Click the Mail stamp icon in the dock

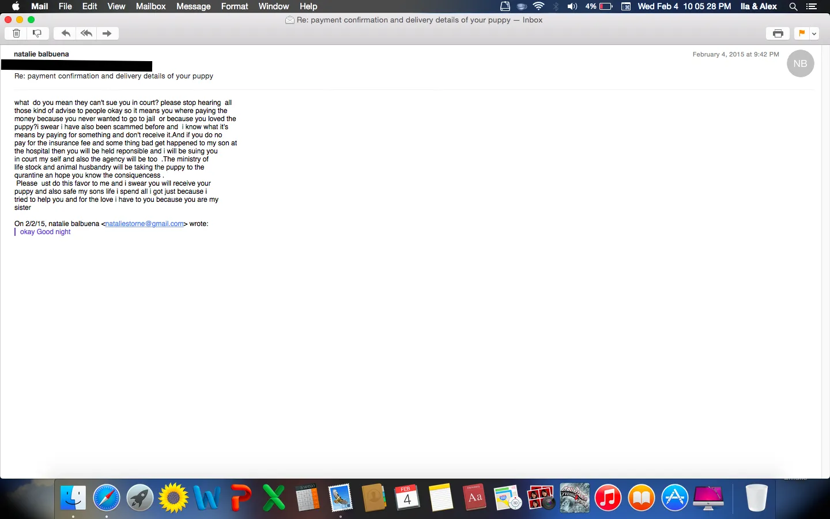341,498
